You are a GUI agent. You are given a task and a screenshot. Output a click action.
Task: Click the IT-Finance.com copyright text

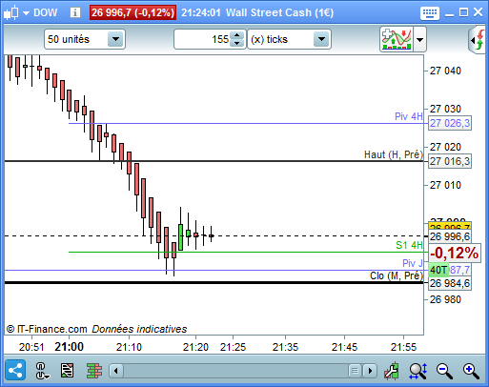[47, 329]
